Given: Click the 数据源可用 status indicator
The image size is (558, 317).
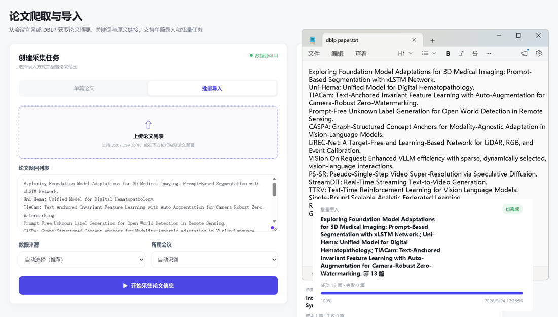Looking at the screenshot, I should [x=264, y=56].
